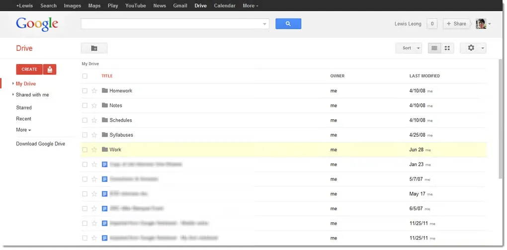Select News in the top bar

pyautogui.click(x=160, y=5)
